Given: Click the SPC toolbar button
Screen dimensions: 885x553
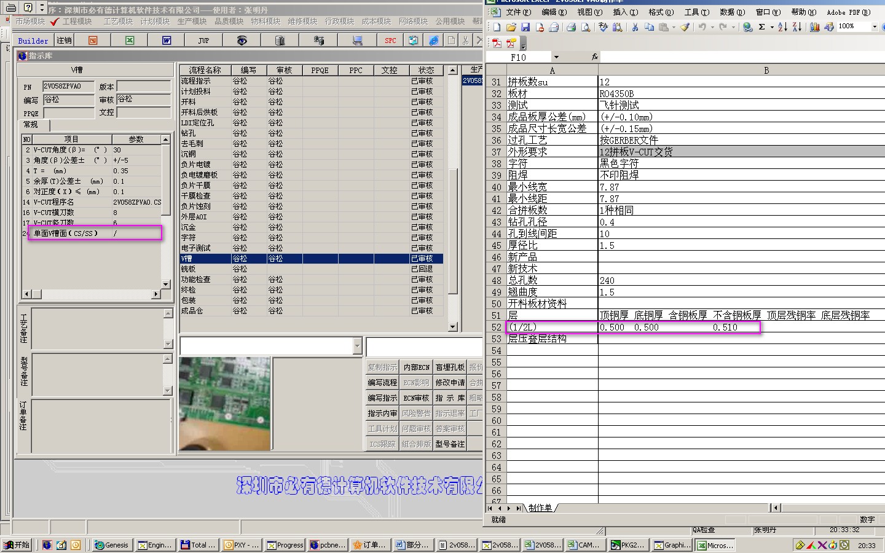Looking at the screenshot, I should [390, 41].
